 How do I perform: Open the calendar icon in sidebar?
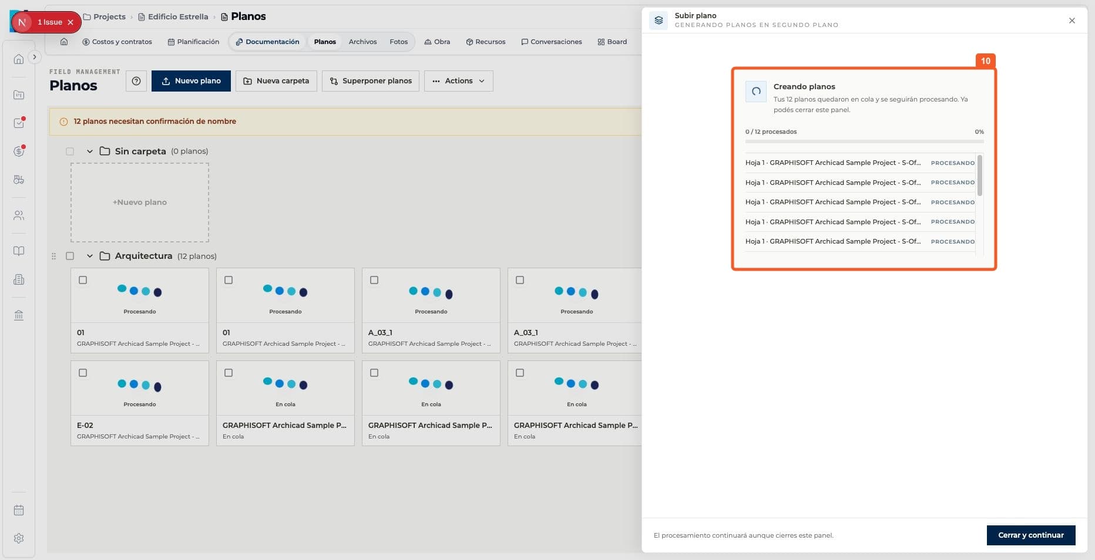19,510
